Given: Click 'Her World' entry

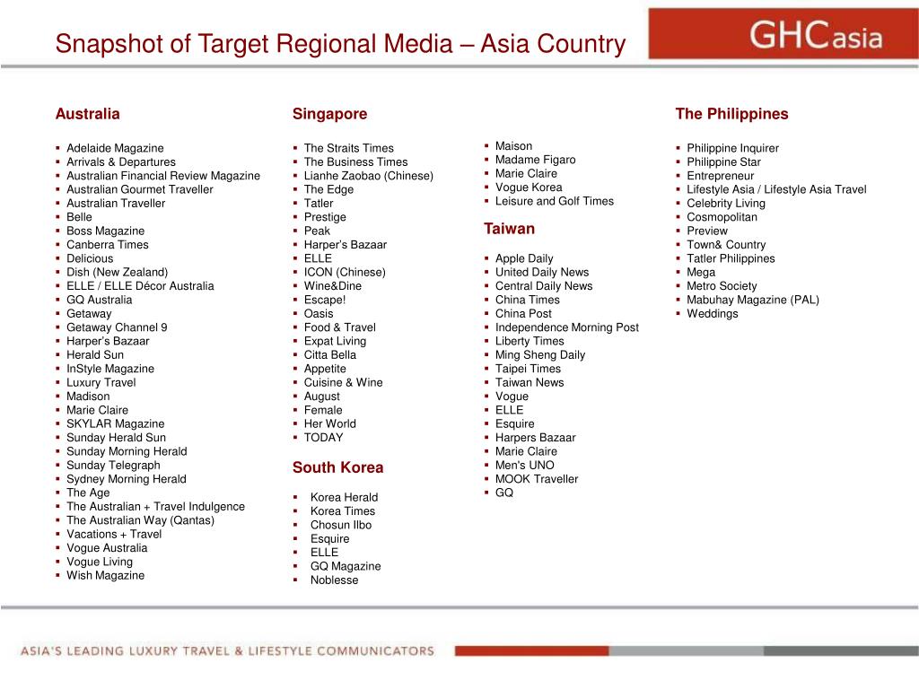Looking at the screenshot, I should pyautogui.click(x=330, y=423).
